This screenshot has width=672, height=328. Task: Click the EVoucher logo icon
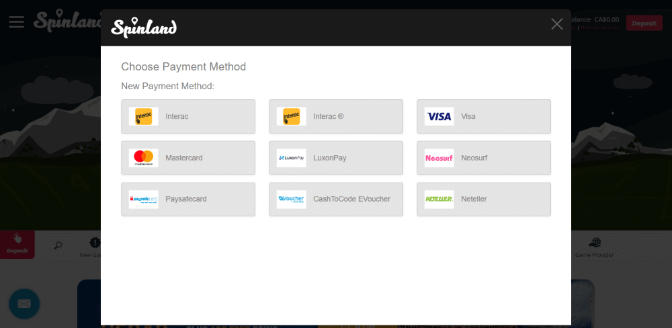click(x=292, y=199)
